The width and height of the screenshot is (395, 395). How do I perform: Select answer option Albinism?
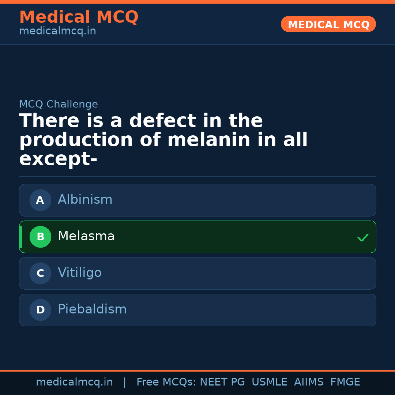[x=197, y=200]
